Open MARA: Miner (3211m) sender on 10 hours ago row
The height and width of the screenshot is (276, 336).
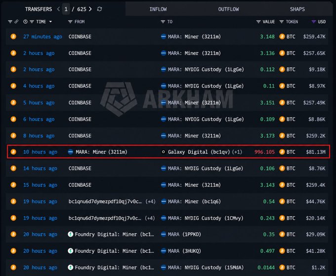101,152
